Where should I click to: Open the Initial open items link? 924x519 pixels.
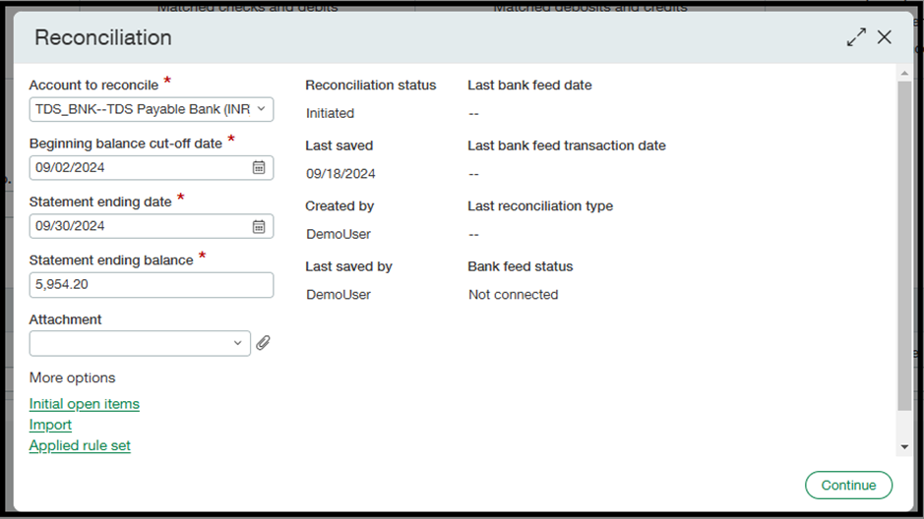click(85, 404)
